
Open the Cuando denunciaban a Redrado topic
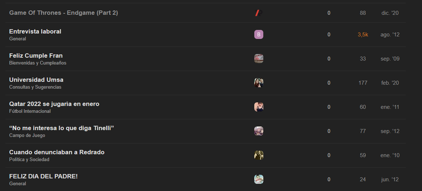[x=57, y=152]
